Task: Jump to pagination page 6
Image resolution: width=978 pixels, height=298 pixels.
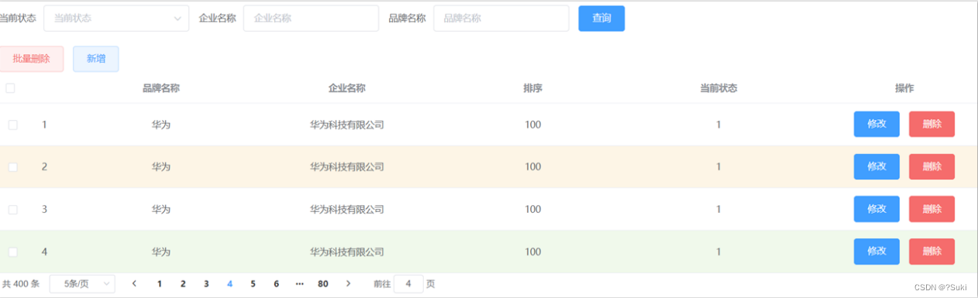Action: coord(276,284)
